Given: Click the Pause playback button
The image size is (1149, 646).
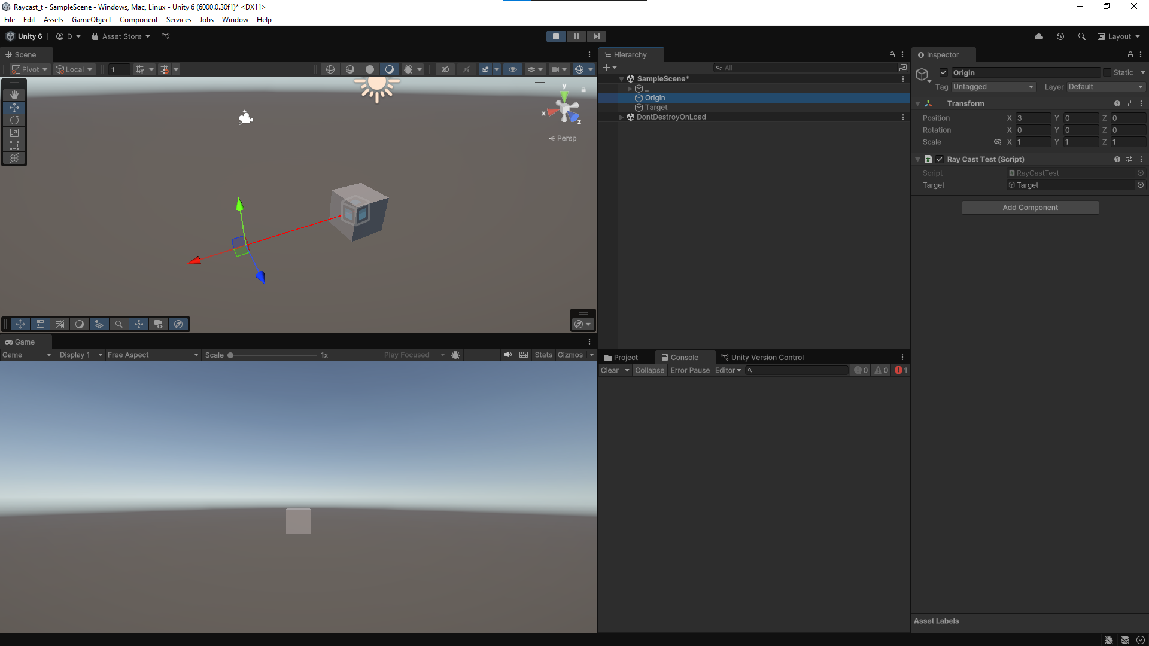Looking at the screenshot, I should [x=576, y=36].
